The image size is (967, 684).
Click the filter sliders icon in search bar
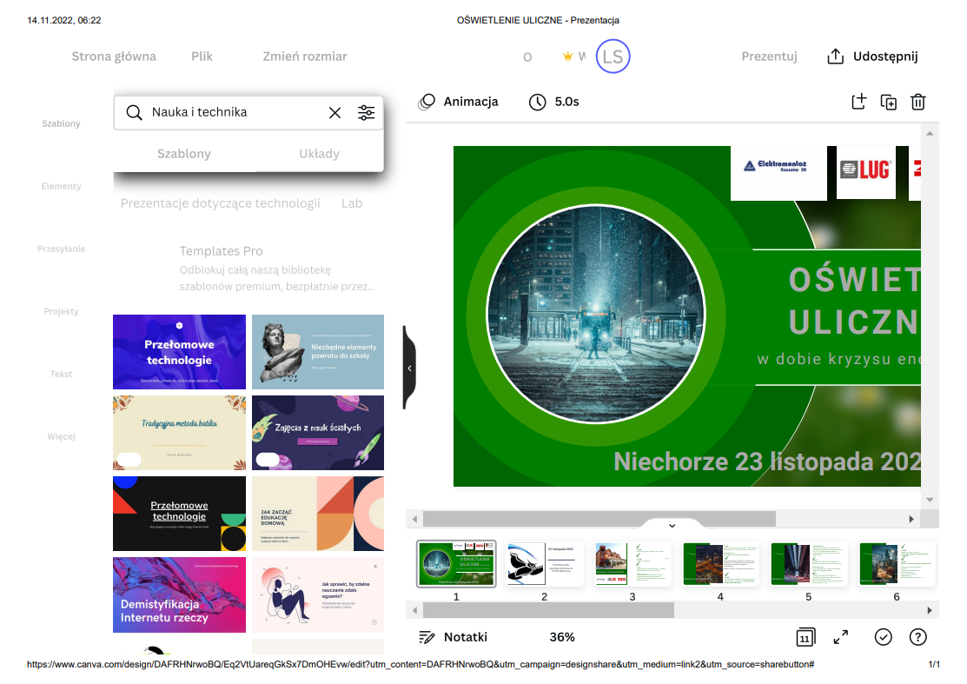click(366, 113)
